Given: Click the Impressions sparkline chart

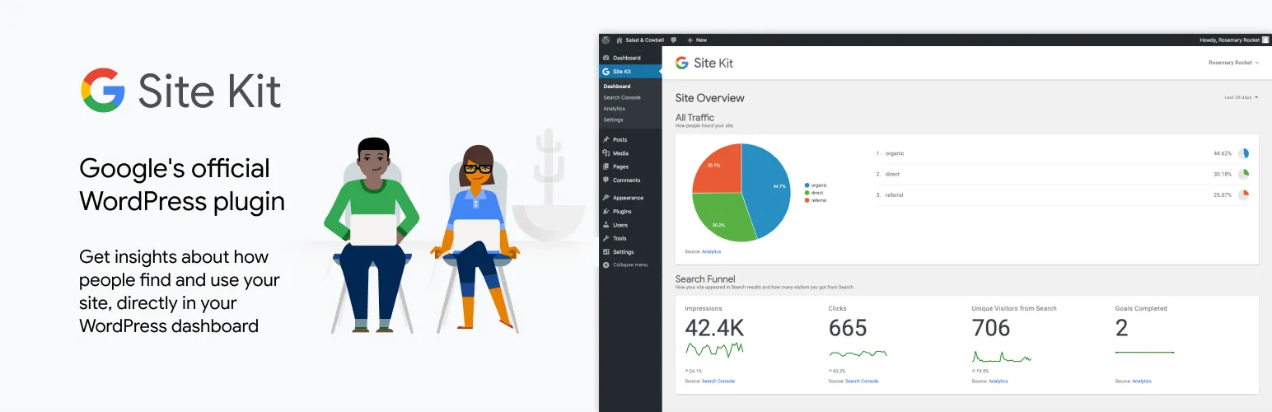Looking at the screenshot, I should pyautogui.click(x=714, y=351).
